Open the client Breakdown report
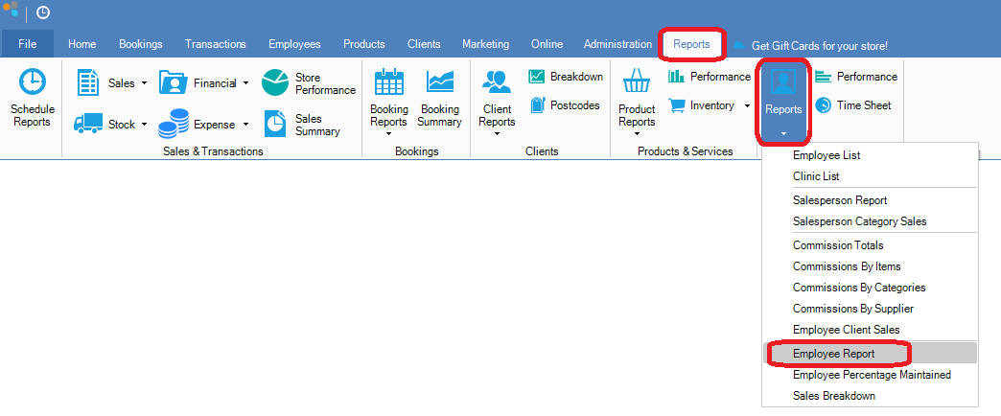1001x416 pixels. click(x=537, y=77)
